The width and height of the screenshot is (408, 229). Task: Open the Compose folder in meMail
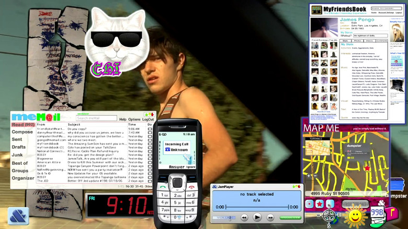coord(22,132)
